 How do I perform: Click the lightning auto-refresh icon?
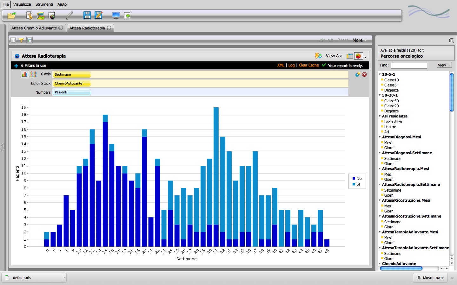pos(318,56)
